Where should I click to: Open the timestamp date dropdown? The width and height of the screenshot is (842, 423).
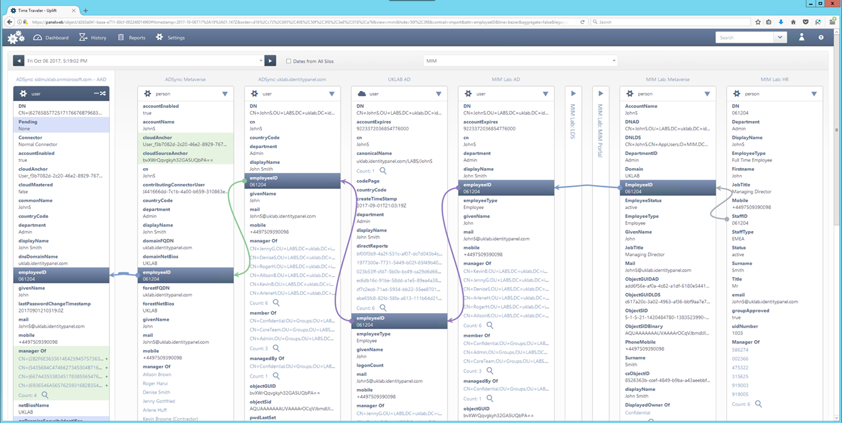261,61
